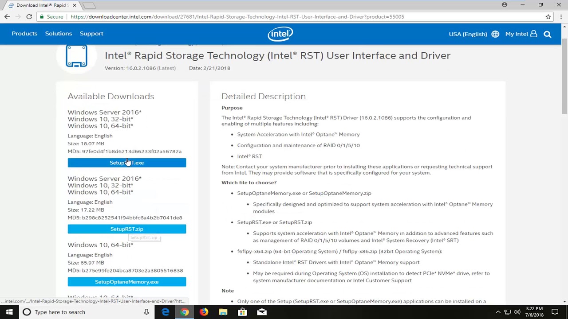Click 'SetupRST.exe or SetupRST.zip' bullet text
The image size is (568, 319).
(x=274, y=222)
